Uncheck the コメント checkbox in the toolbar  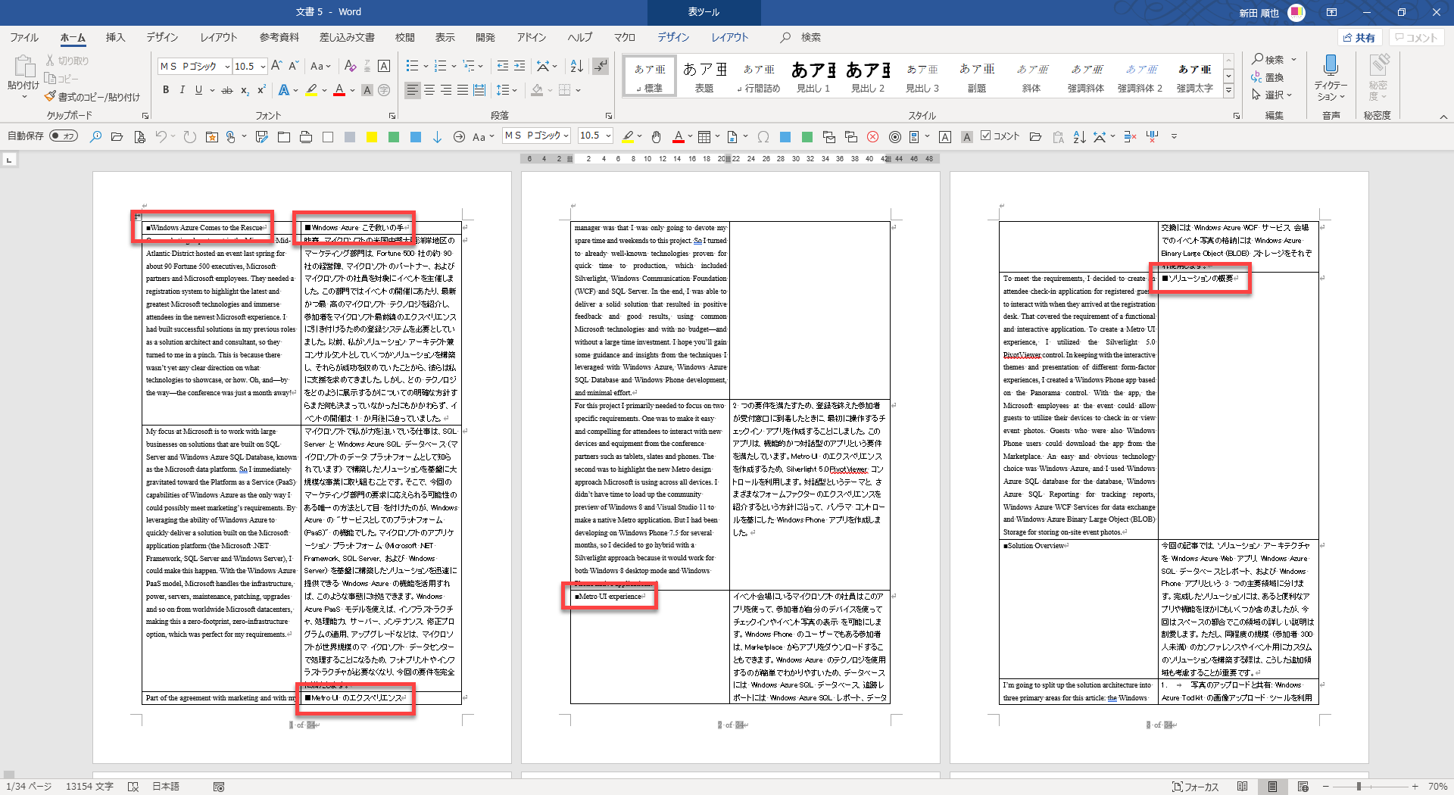pyautogui.click(x=985, y=136)
